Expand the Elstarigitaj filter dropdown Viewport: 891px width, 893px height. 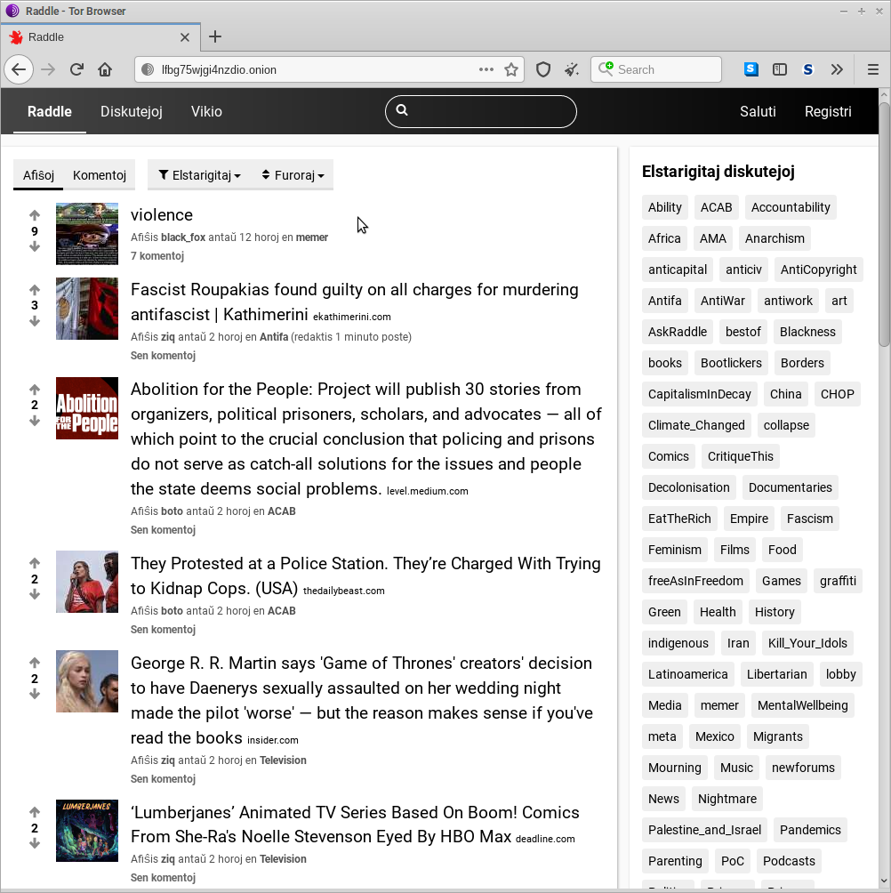199,175
